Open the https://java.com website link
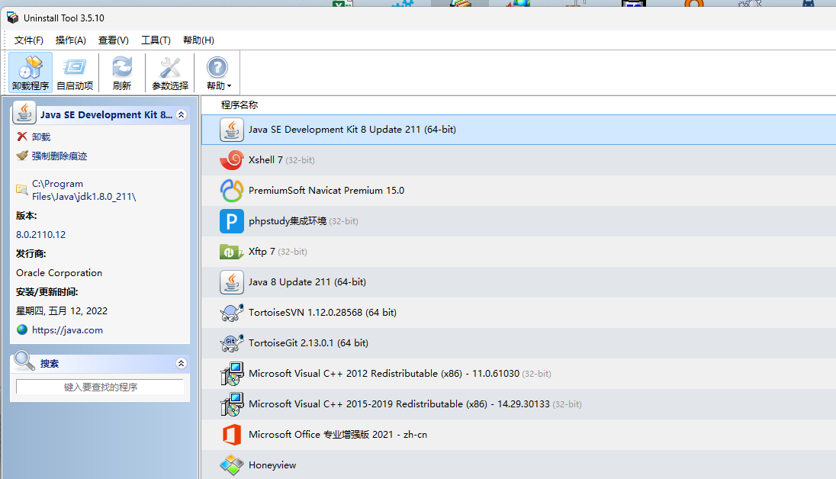Screen dimensions: 836x479 [67, 330]
